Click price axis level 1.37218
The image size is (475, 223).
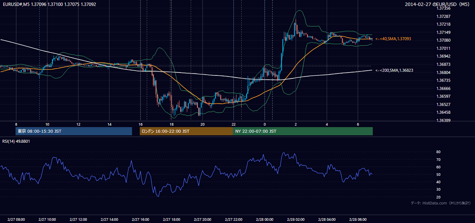pos(443,24)
